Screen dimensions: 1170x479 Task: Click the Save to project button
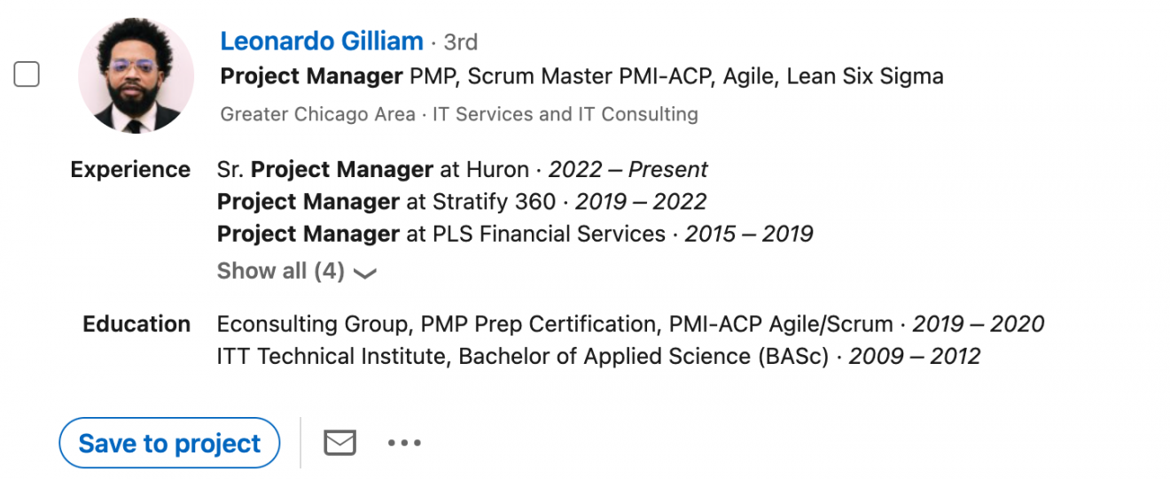169,443
